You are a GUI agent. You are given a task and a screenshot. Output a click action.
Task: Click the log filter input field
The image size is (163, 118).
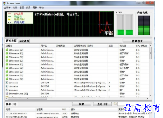[x=134, y=104]
